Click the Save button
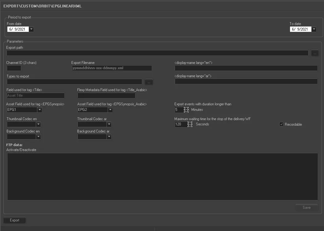324x231 pixels. pos(306,208)
